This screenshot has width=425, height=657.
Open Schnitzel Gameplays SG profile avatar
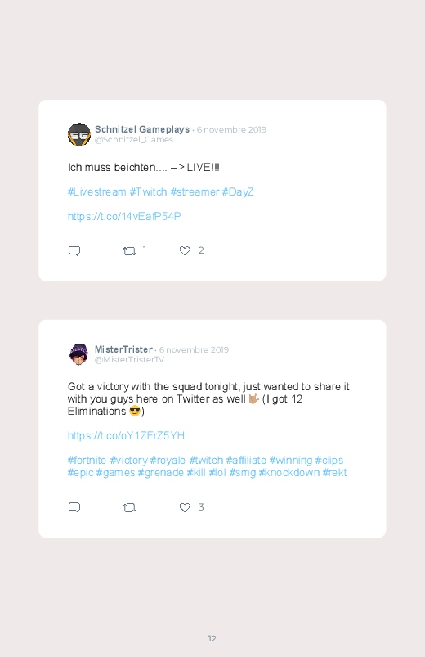coord(79,134)
